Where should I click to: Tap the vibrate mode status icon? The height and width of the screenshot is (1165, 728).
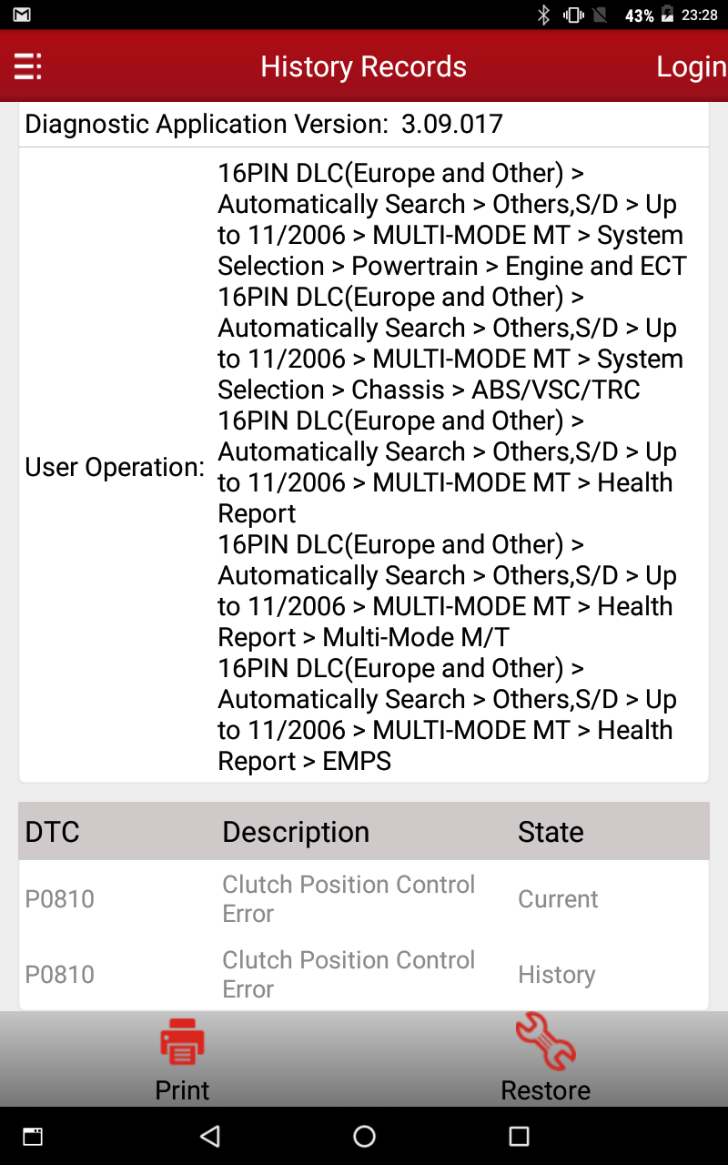pos(573,15)
